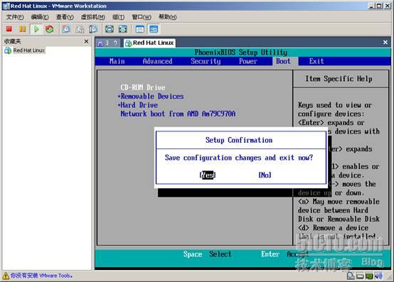Click the green power on play icon

36,29
